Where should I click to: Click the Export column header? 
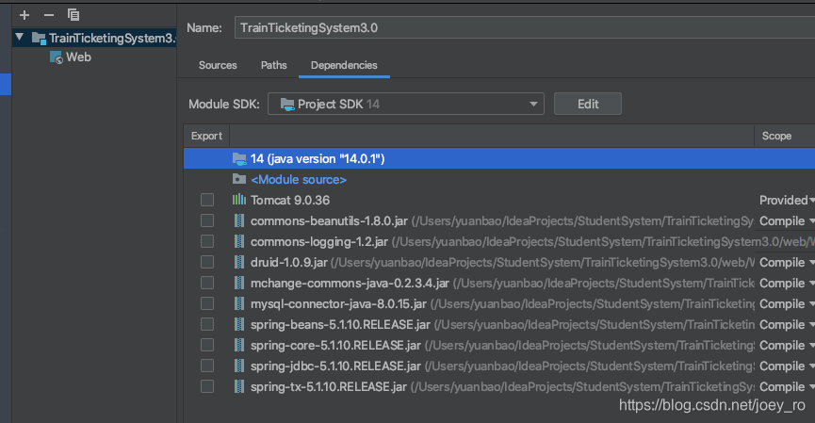point(206,136)
